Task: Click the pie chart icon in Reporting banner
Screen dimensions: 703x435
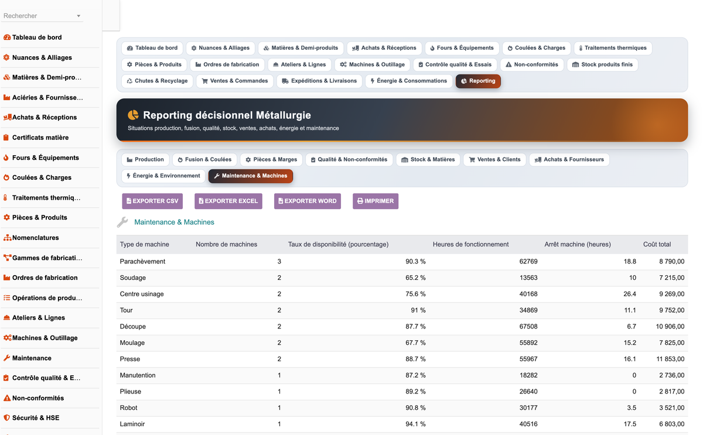Action: click(134, 115)
